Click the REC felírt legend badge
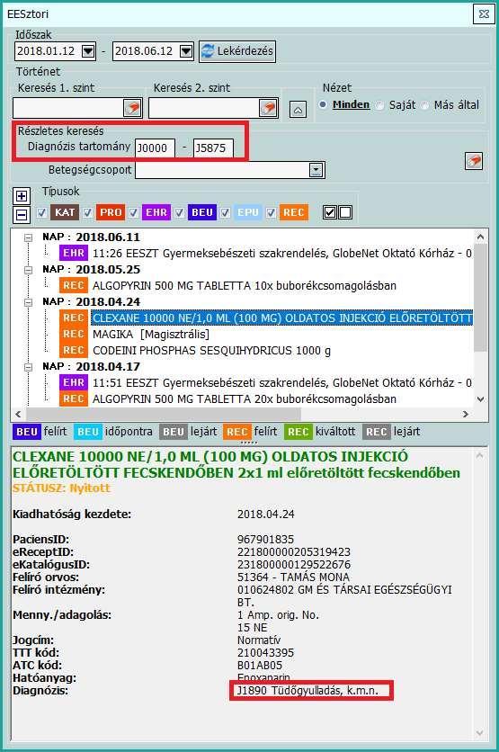This screenshot has width=499, height=752. coord(236,432)
